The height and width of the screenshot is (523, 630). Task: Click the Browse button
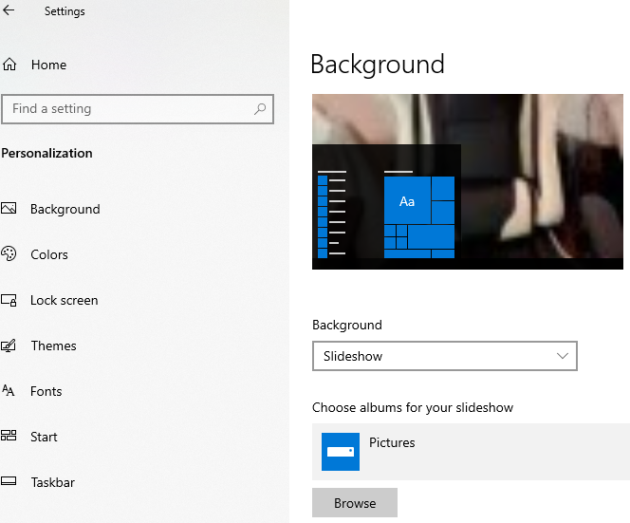[x=355, y=502]
